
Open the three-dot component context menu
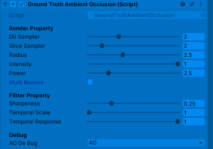click(201, 4)
